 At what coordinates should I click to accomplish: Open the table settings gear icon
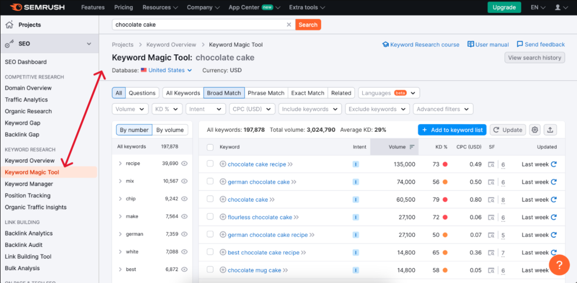point(535,130)
